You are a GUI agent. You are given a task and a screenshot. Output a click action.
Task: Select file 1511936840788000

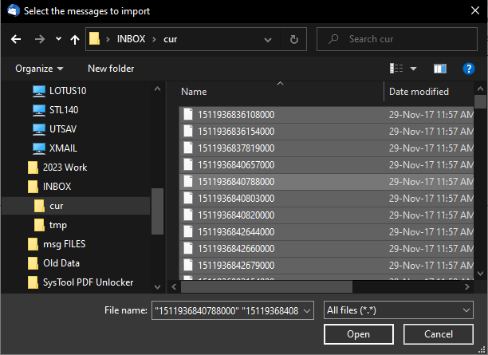326,182
